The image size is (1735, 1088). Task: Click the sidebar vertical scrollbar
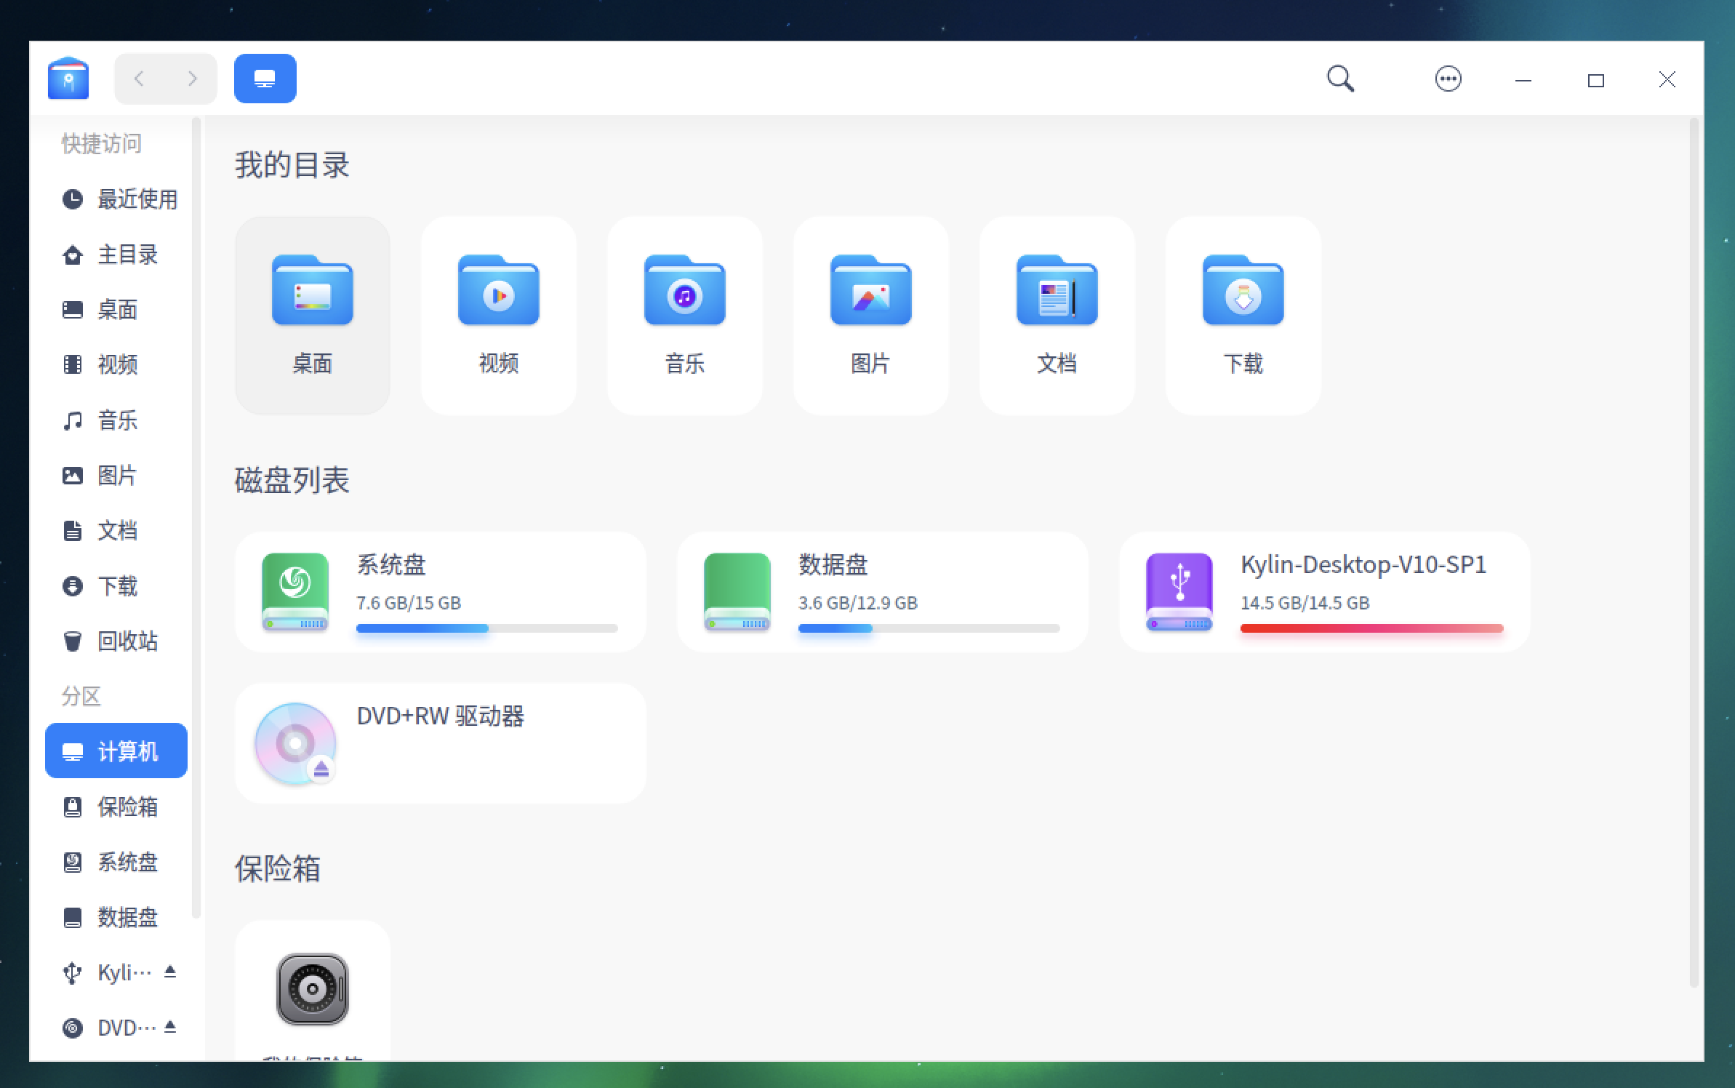point(196,516)
